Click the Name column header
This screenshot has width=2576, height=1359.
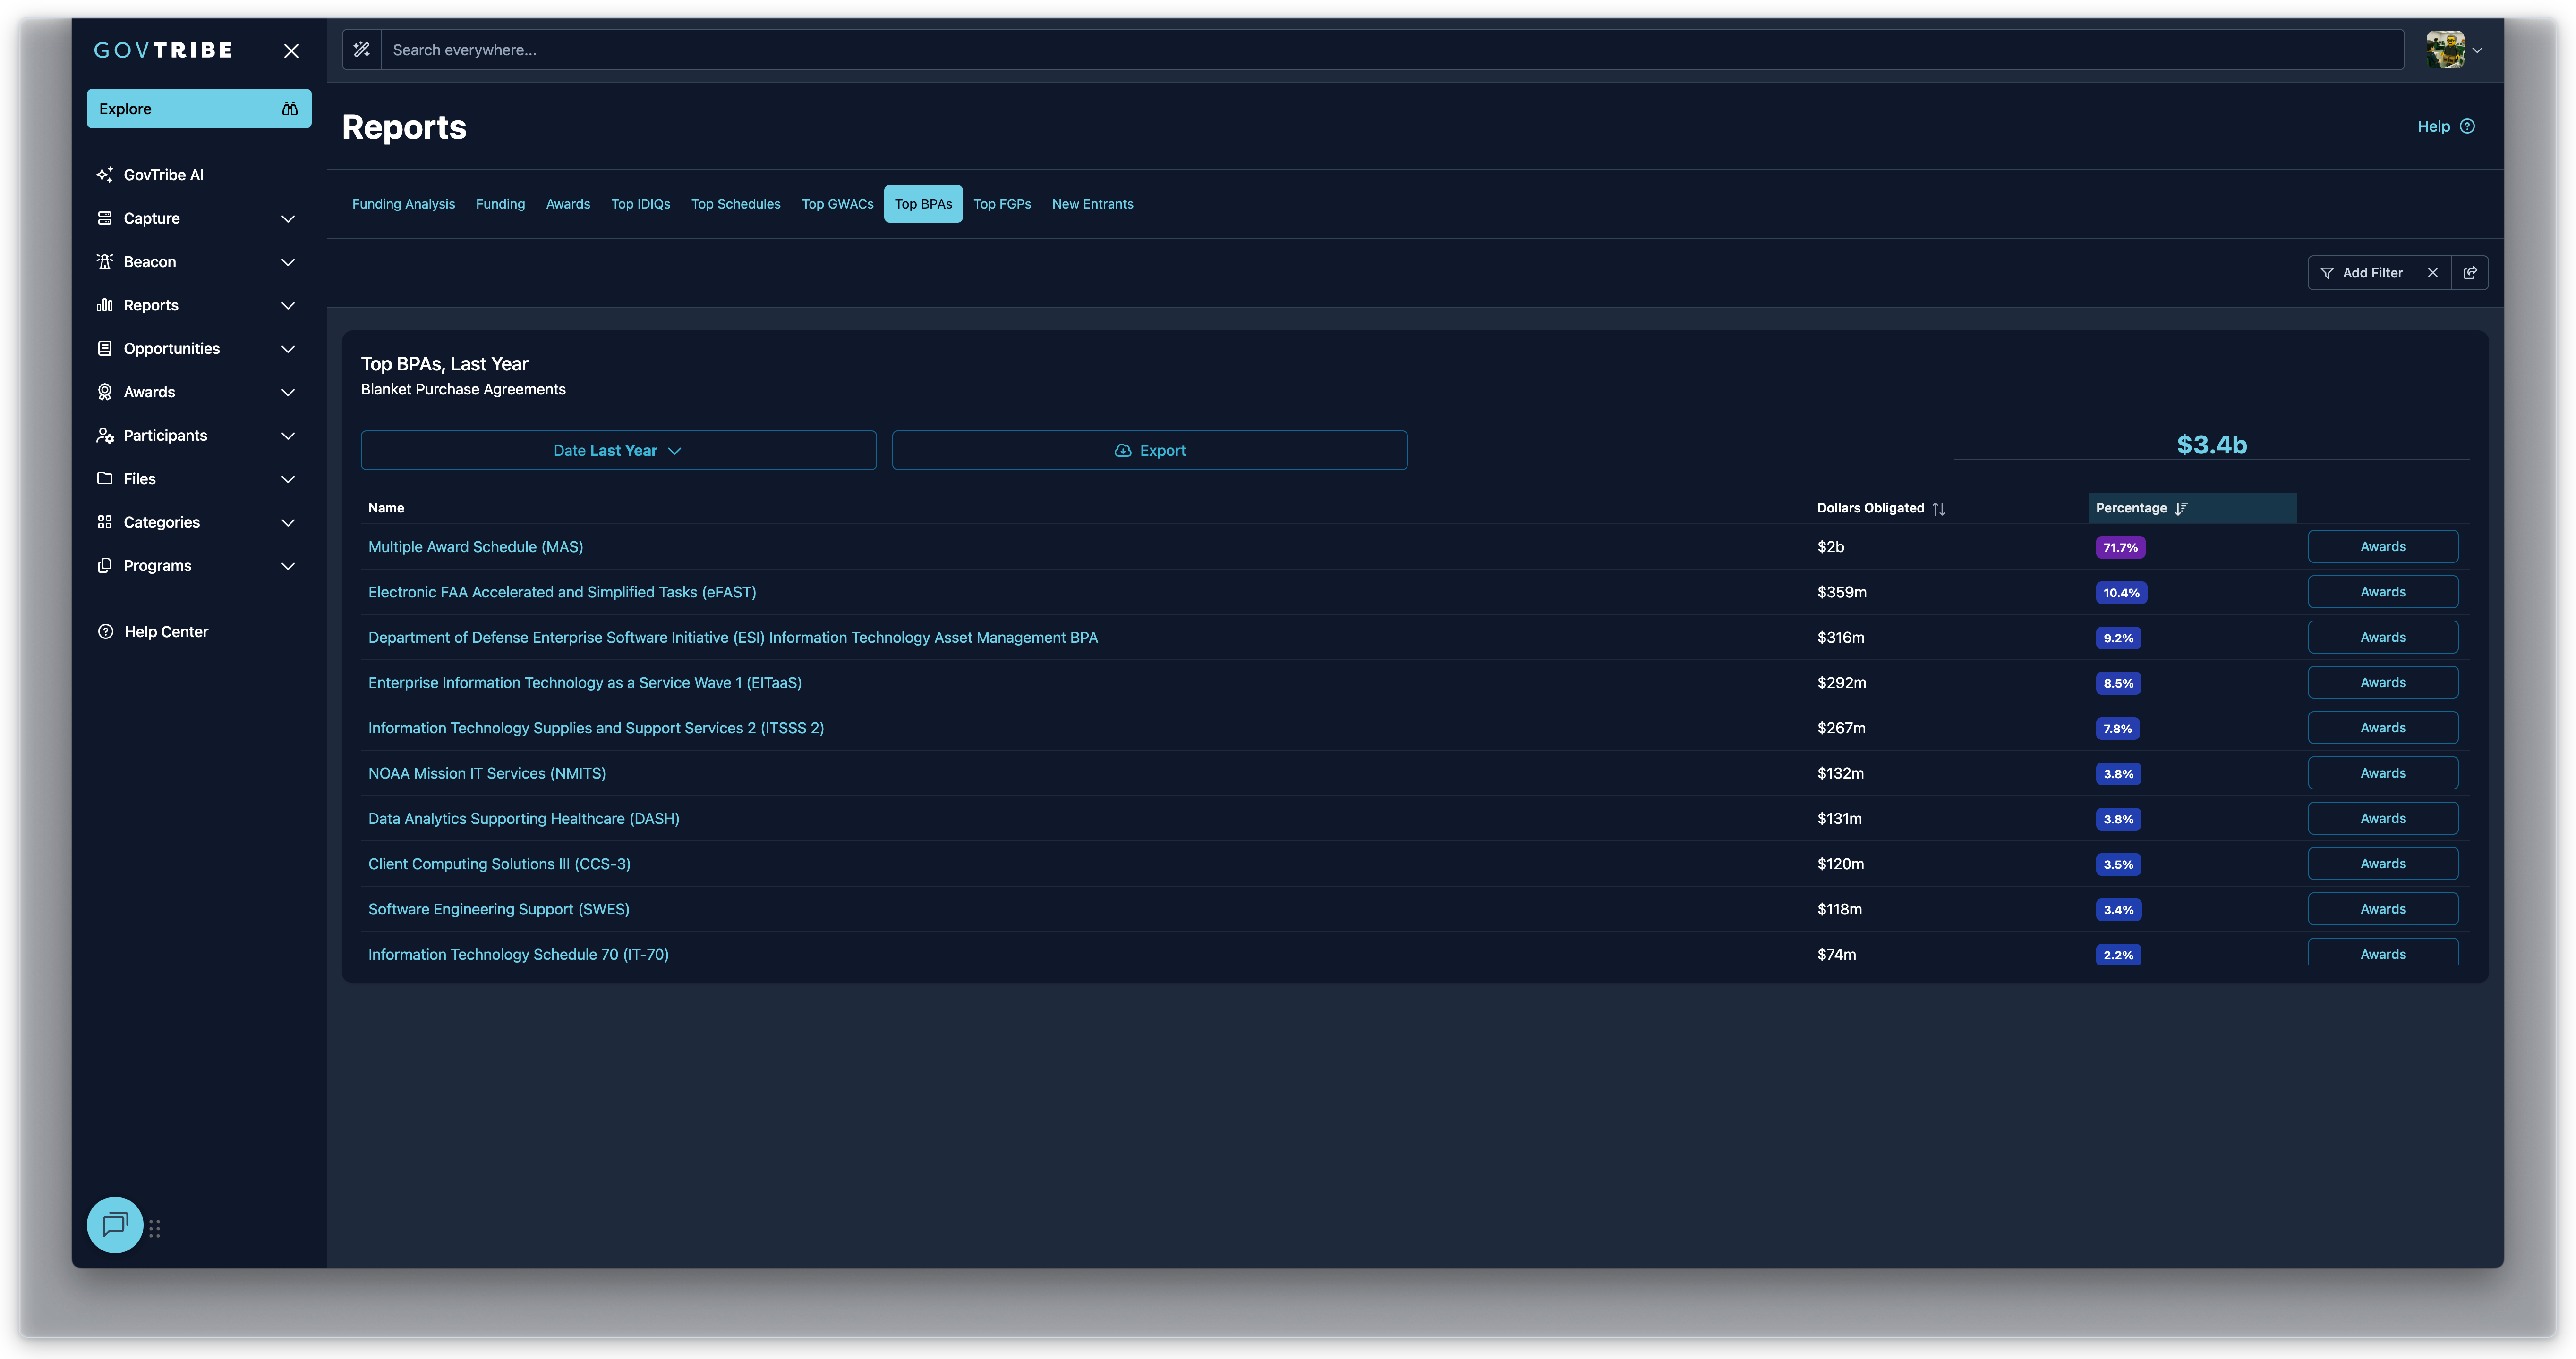click(386, 509)
